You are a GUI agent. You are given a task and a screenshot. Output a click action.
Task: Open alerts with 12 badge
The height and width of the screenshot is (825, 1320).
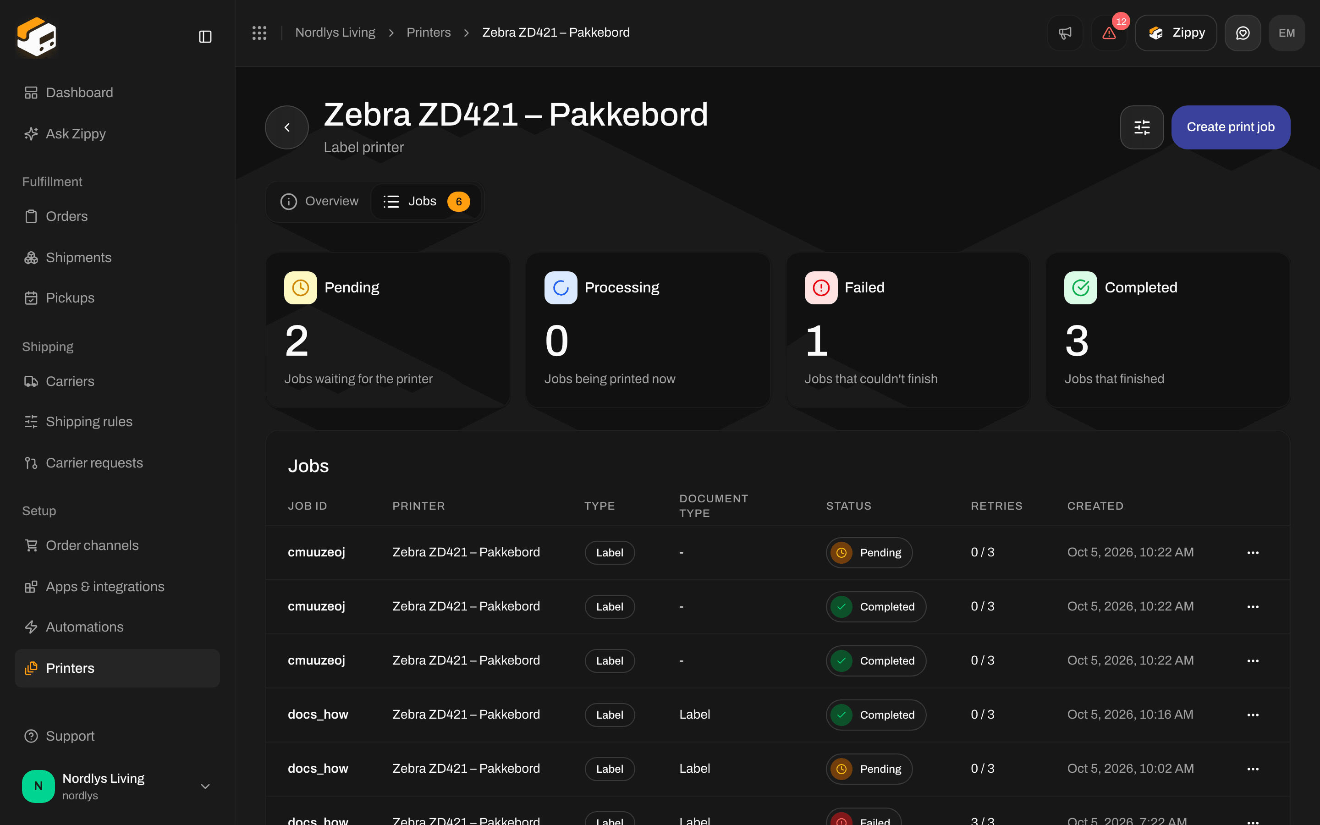[x=1109, y=33]
